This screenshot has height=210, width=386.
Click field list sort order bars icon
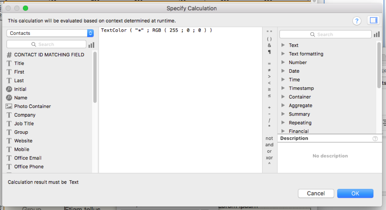tap(91, 45)
